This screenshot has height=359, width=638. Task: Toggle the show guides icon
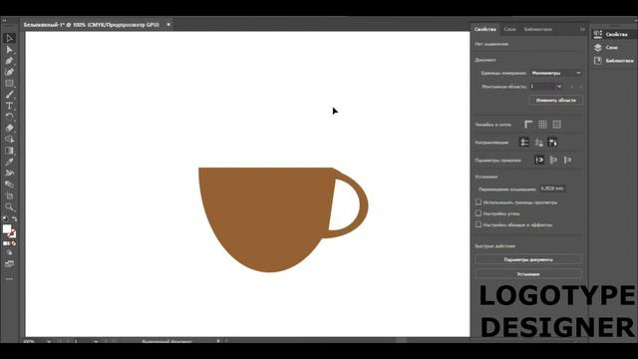[x=524, y=143]
